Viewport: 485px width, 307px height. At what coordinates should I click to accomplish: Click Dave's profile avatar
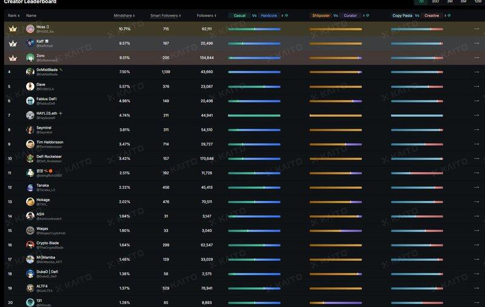pos(30,86)
